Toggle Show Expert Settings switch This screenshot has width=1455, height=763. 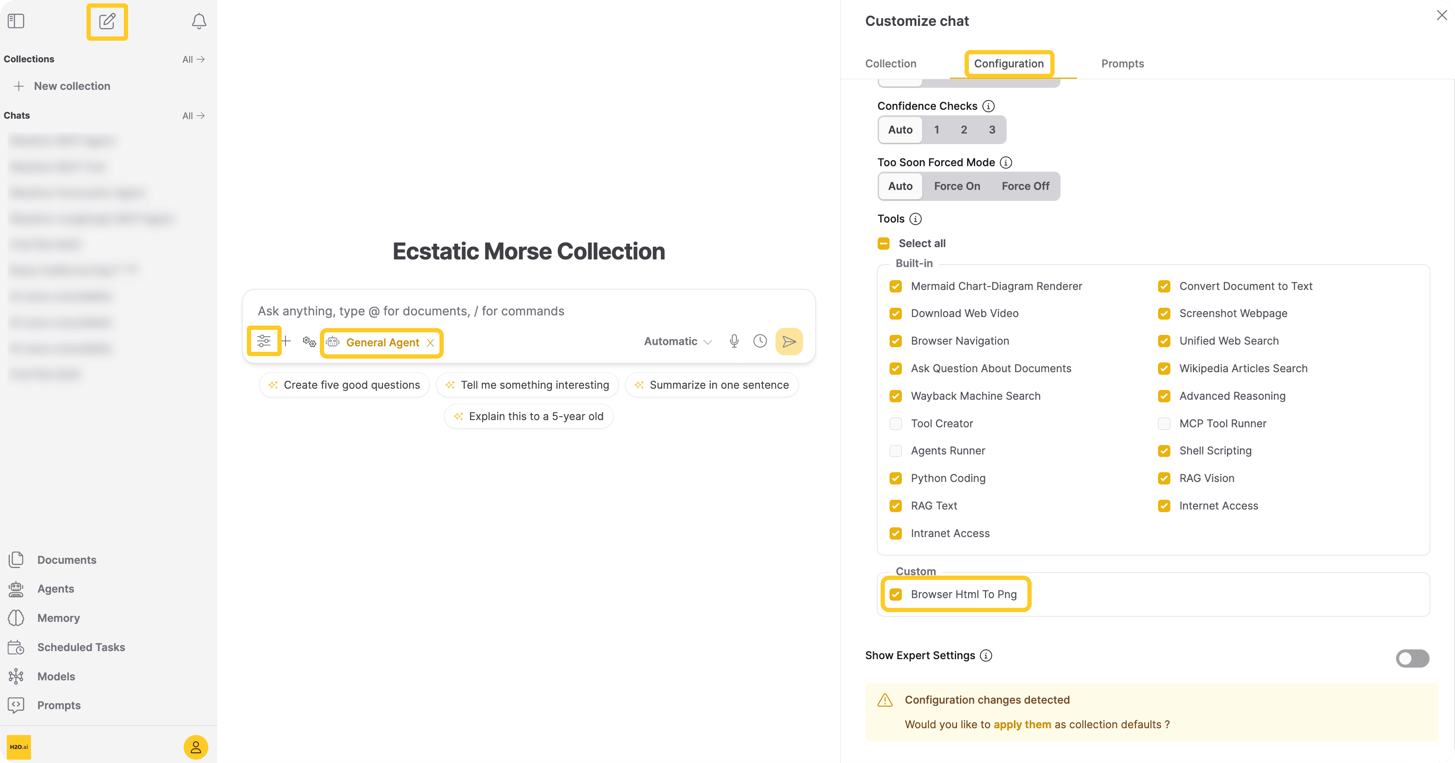click(x=1412, y=658)
